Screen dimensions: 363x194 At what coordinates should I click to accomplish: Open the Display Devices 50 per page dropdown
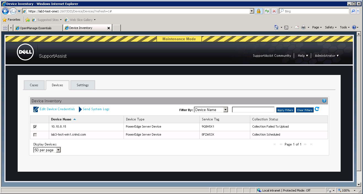coord(47,150)
